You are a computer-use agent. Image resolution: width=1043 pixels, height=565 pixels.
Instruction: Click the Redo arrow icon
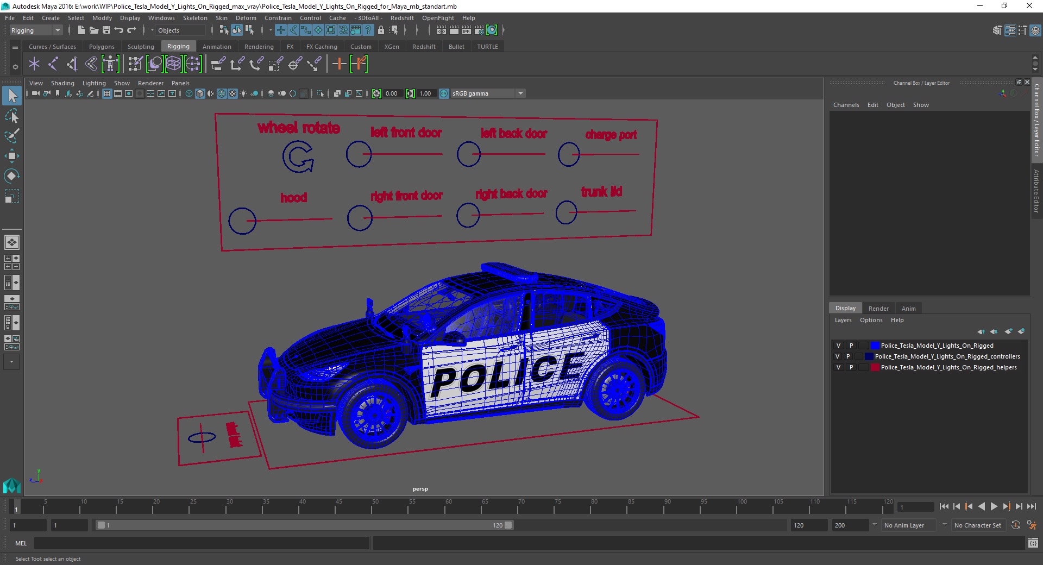pos(131,30)
